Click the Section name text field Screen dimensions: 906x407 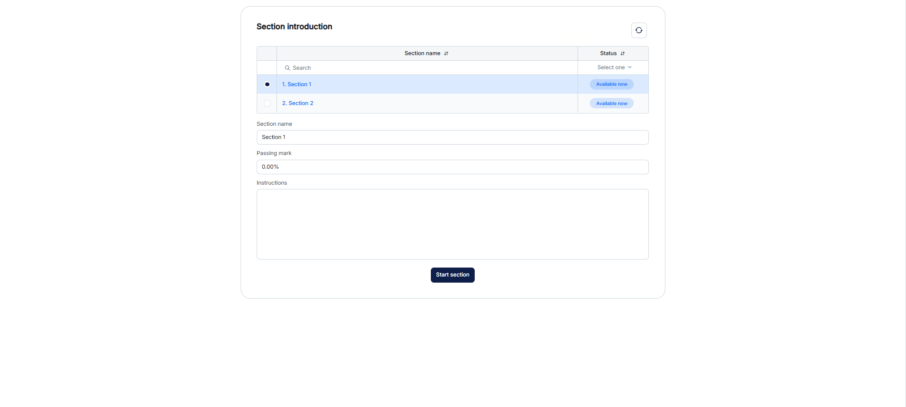[x=453, y=137]
